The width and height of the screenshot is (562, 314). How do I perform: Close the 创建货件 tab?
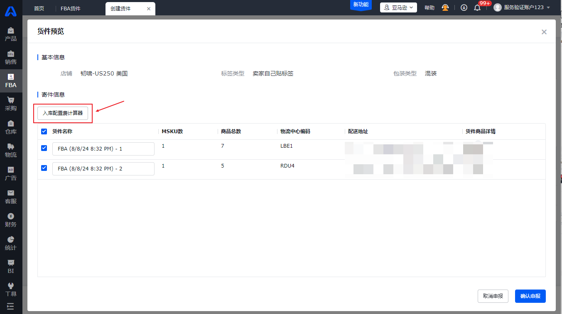click(x=149, y=8)
